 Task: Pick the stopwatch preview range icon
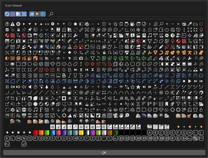(36, 87)
